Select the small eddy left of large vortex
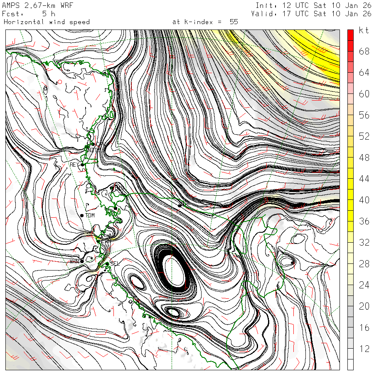This screenshot has width=374, height=374. coord(138,283)
